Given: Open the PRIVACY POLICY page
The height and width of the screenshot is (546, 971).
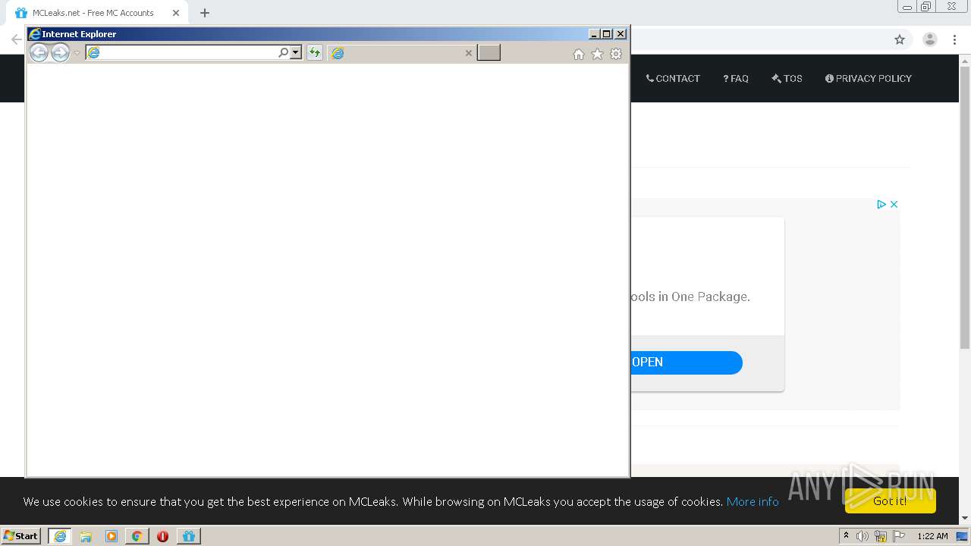Looking at the screenshot, I should point(869,78).
